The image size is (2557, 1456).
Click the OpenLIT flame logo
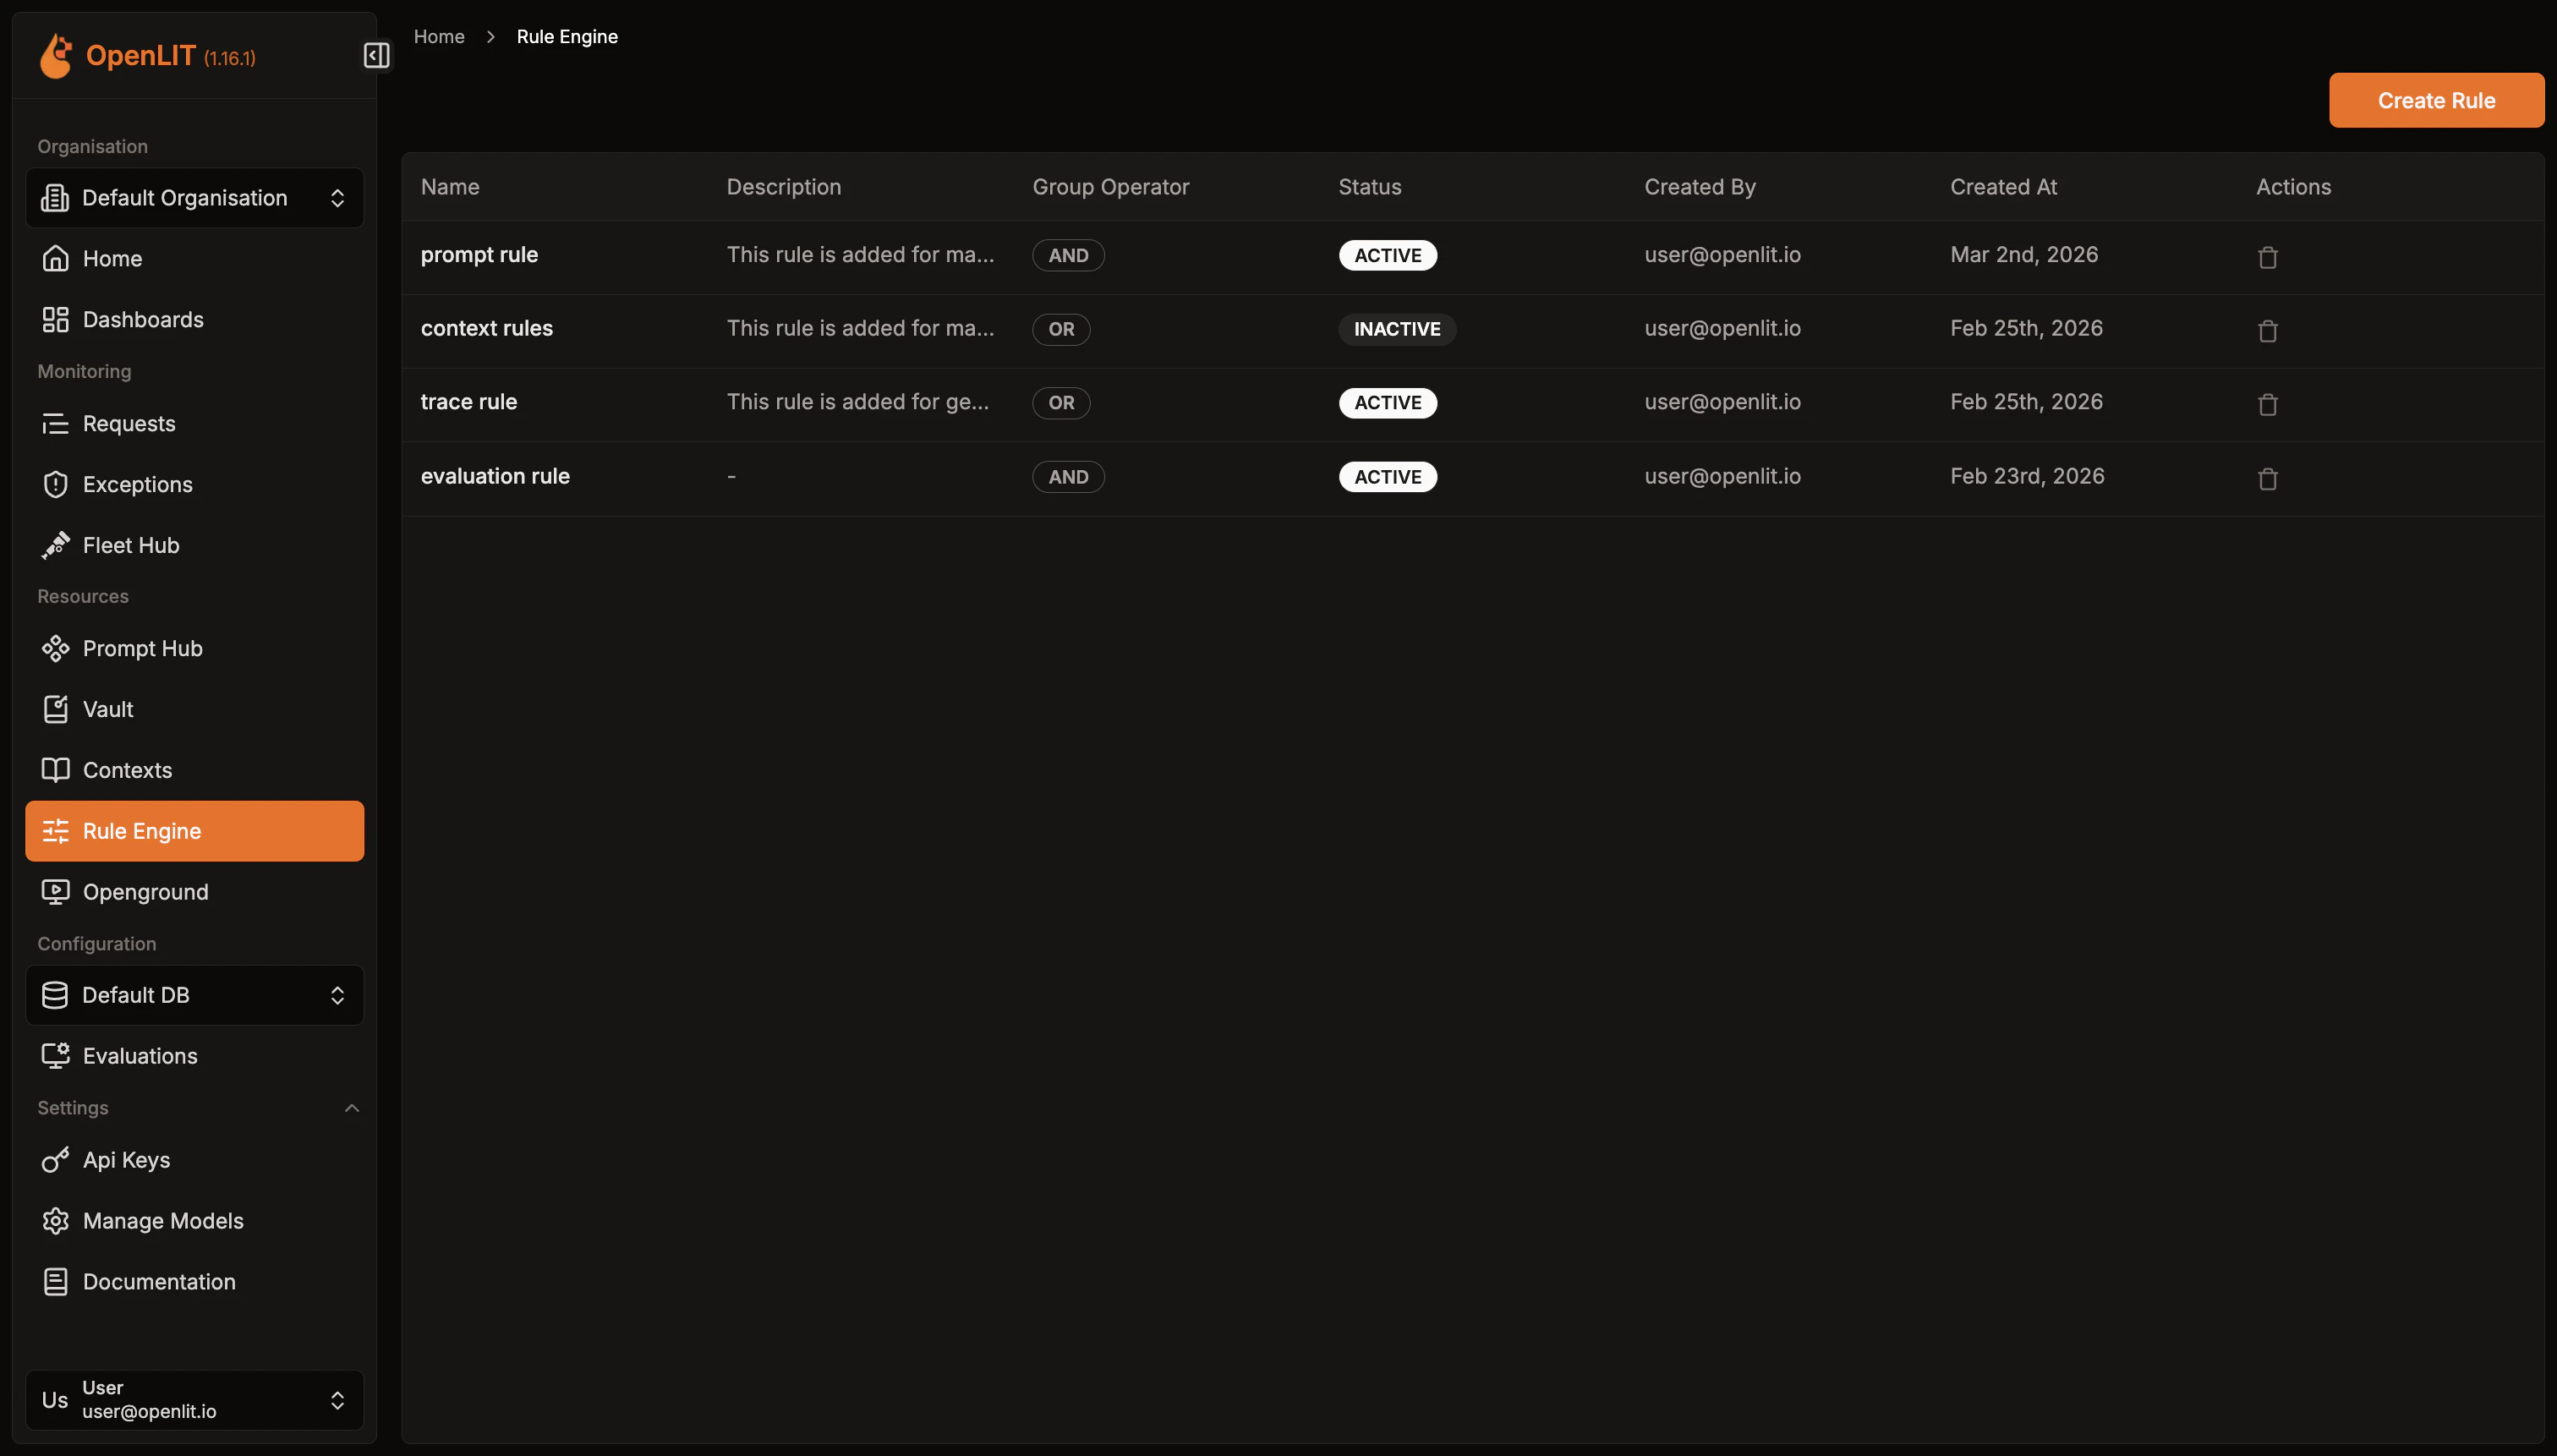56,55
